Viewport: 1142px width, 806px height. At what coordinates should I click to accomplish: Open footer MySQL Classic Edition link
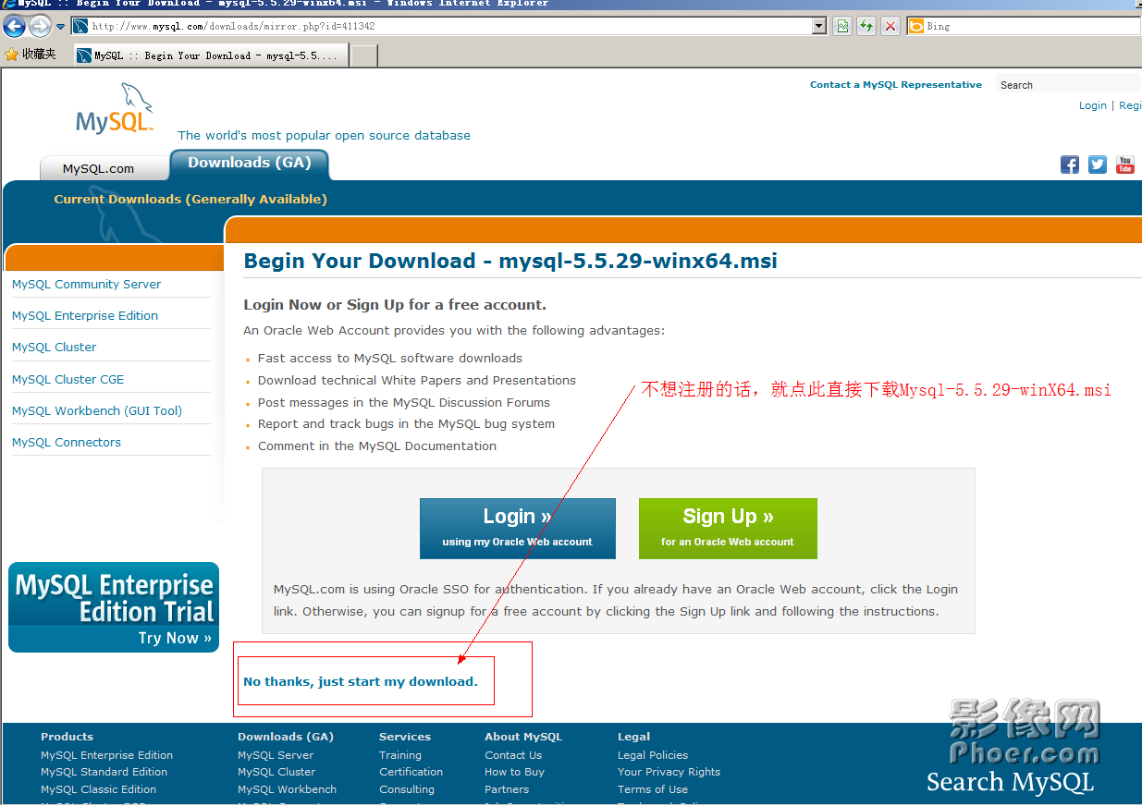tap(99, 789)
